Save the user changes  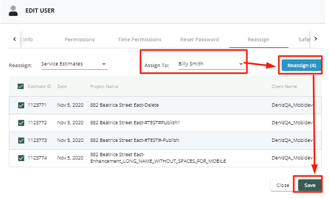coord(310,185)
